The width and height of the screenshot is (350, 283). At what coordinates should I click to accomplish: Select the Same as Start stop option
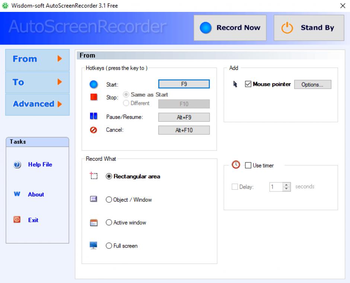pos(126,94)
